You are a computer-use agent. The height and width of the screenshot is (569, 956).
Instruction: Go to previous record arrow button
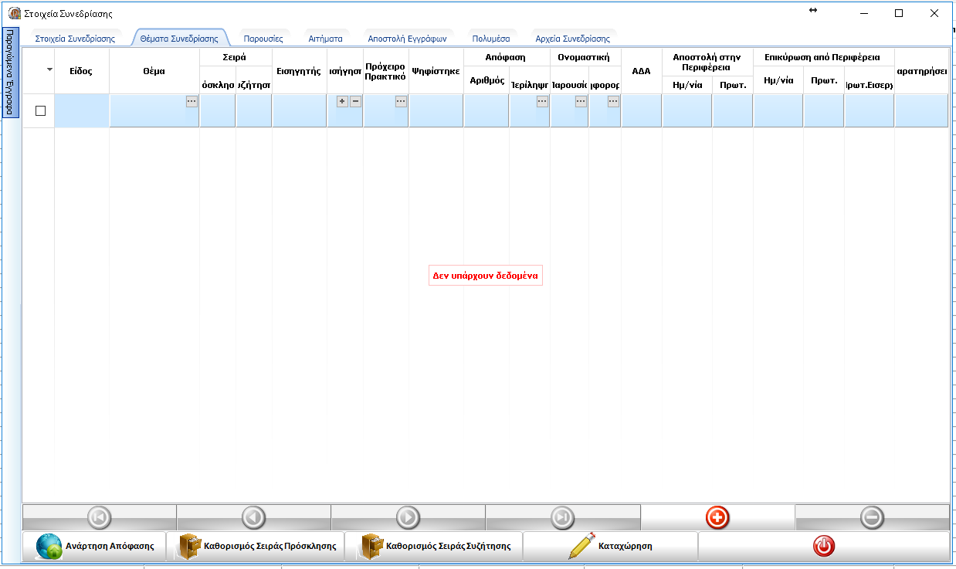click(253, 517)
